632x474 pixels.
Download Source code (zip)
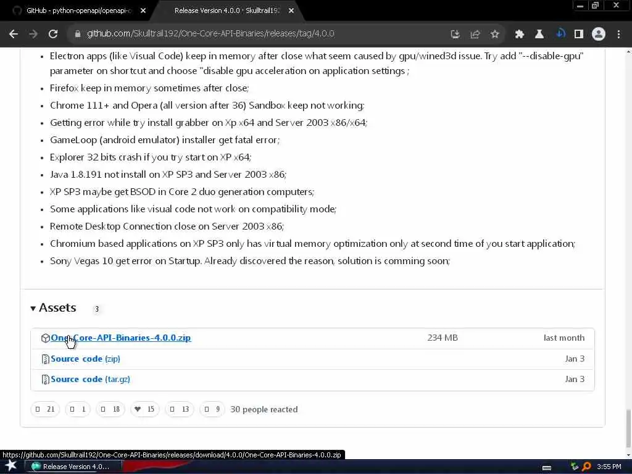coord(85,359)
